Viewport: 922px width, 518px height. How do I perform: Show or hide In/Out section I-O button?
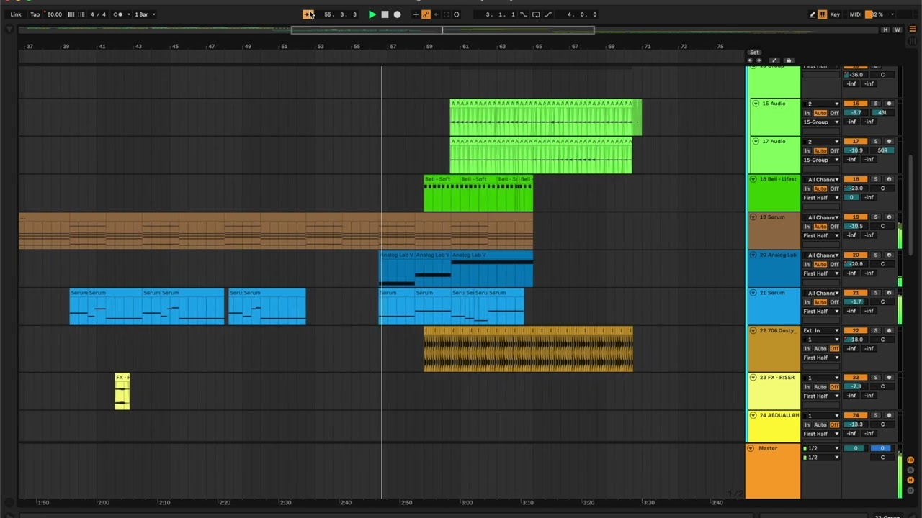tap(910, 460)
